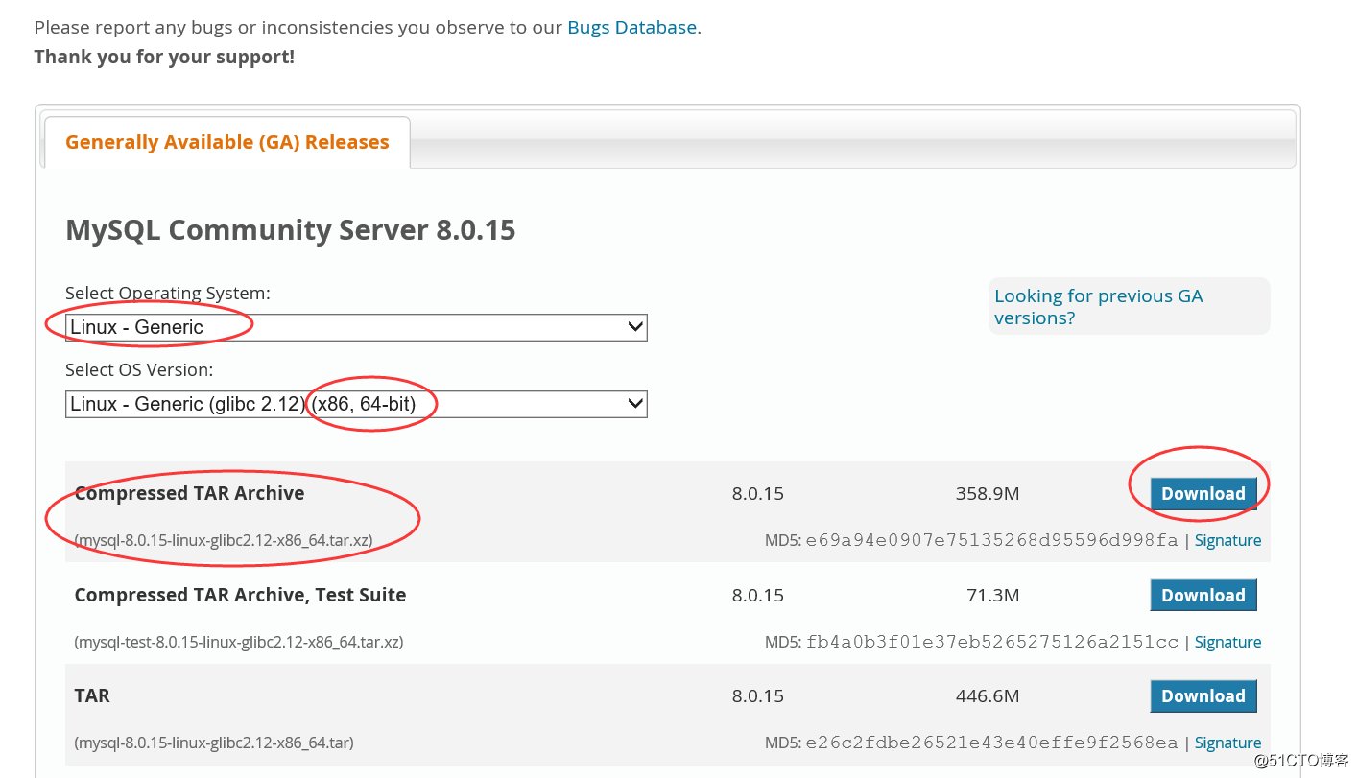Screen dimensions: 1358x778
Task: Select the Select OS Version label
Action: pos(139,369)
